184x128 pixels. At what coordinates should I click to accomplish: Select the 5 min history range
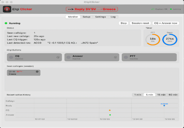pos(149,95)
